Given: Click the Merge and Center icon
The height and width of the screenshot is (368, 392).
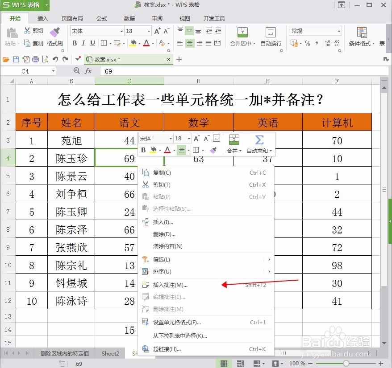Looking at the screenshot, I should click(242, 32).
